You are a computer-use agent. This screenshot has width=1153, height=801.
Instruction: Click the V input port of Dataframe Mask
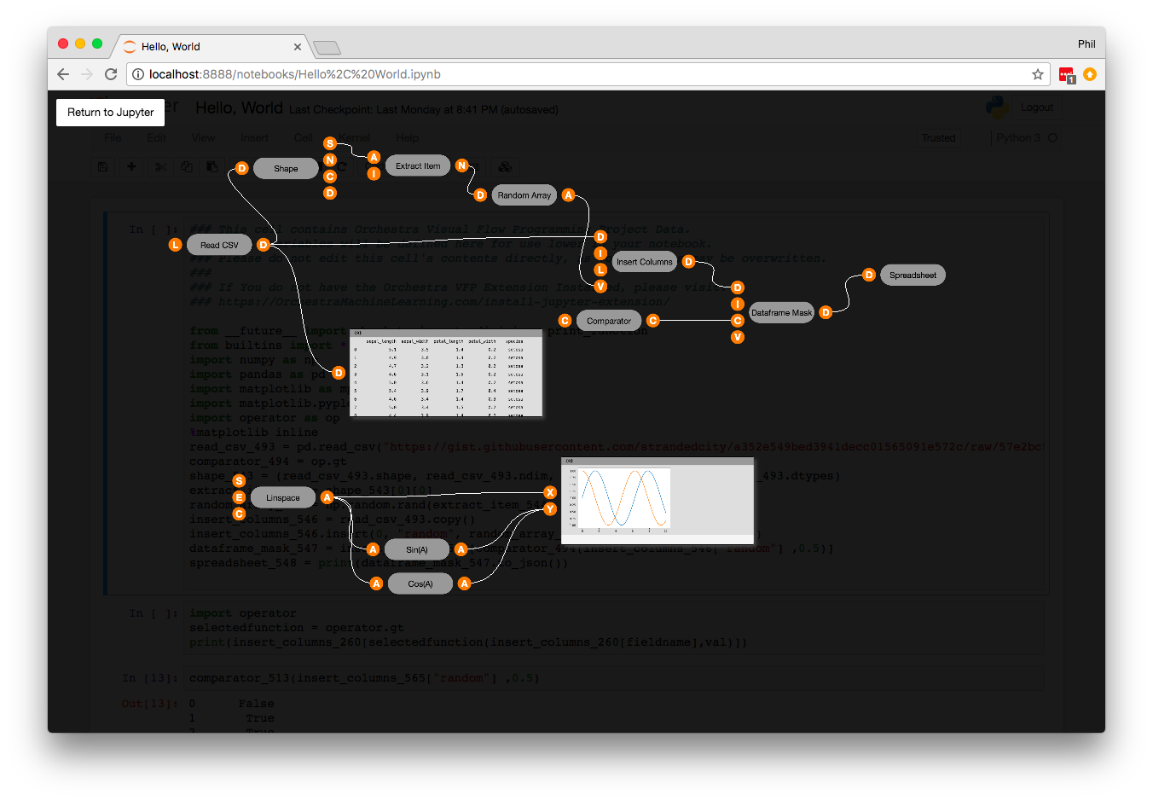739,338
